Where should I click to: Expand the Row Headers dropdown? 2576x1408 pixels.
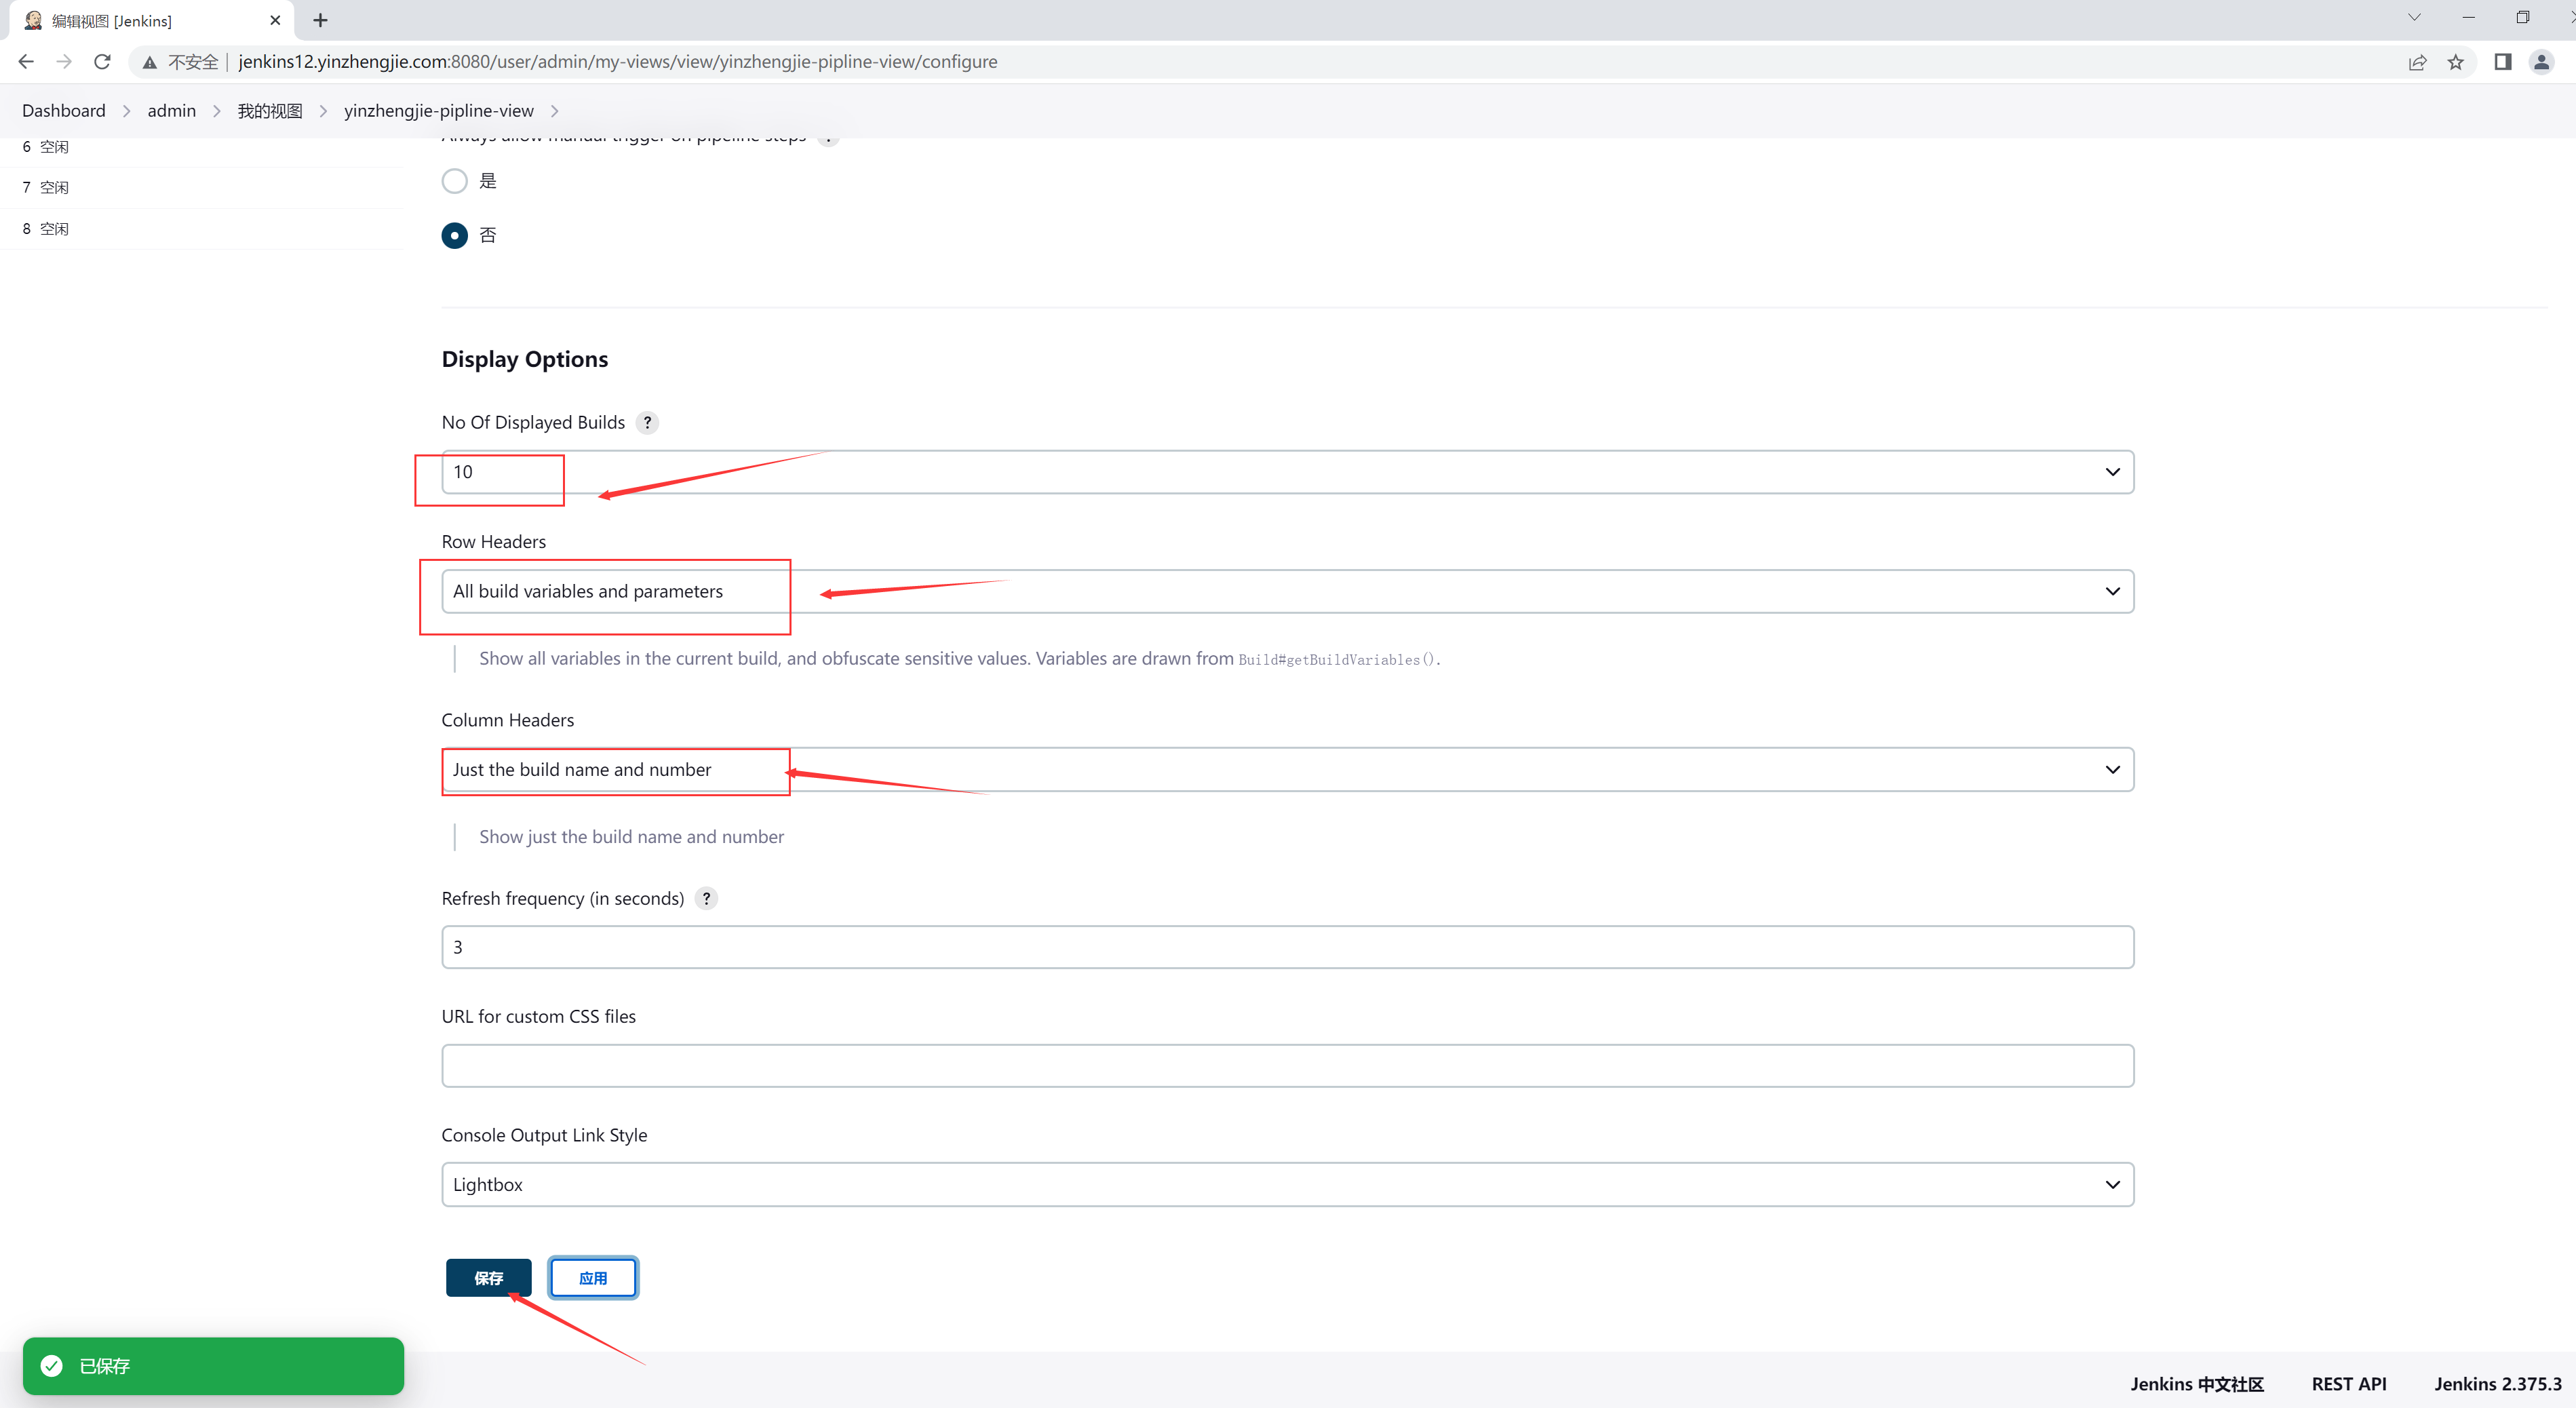[1287, 591]
